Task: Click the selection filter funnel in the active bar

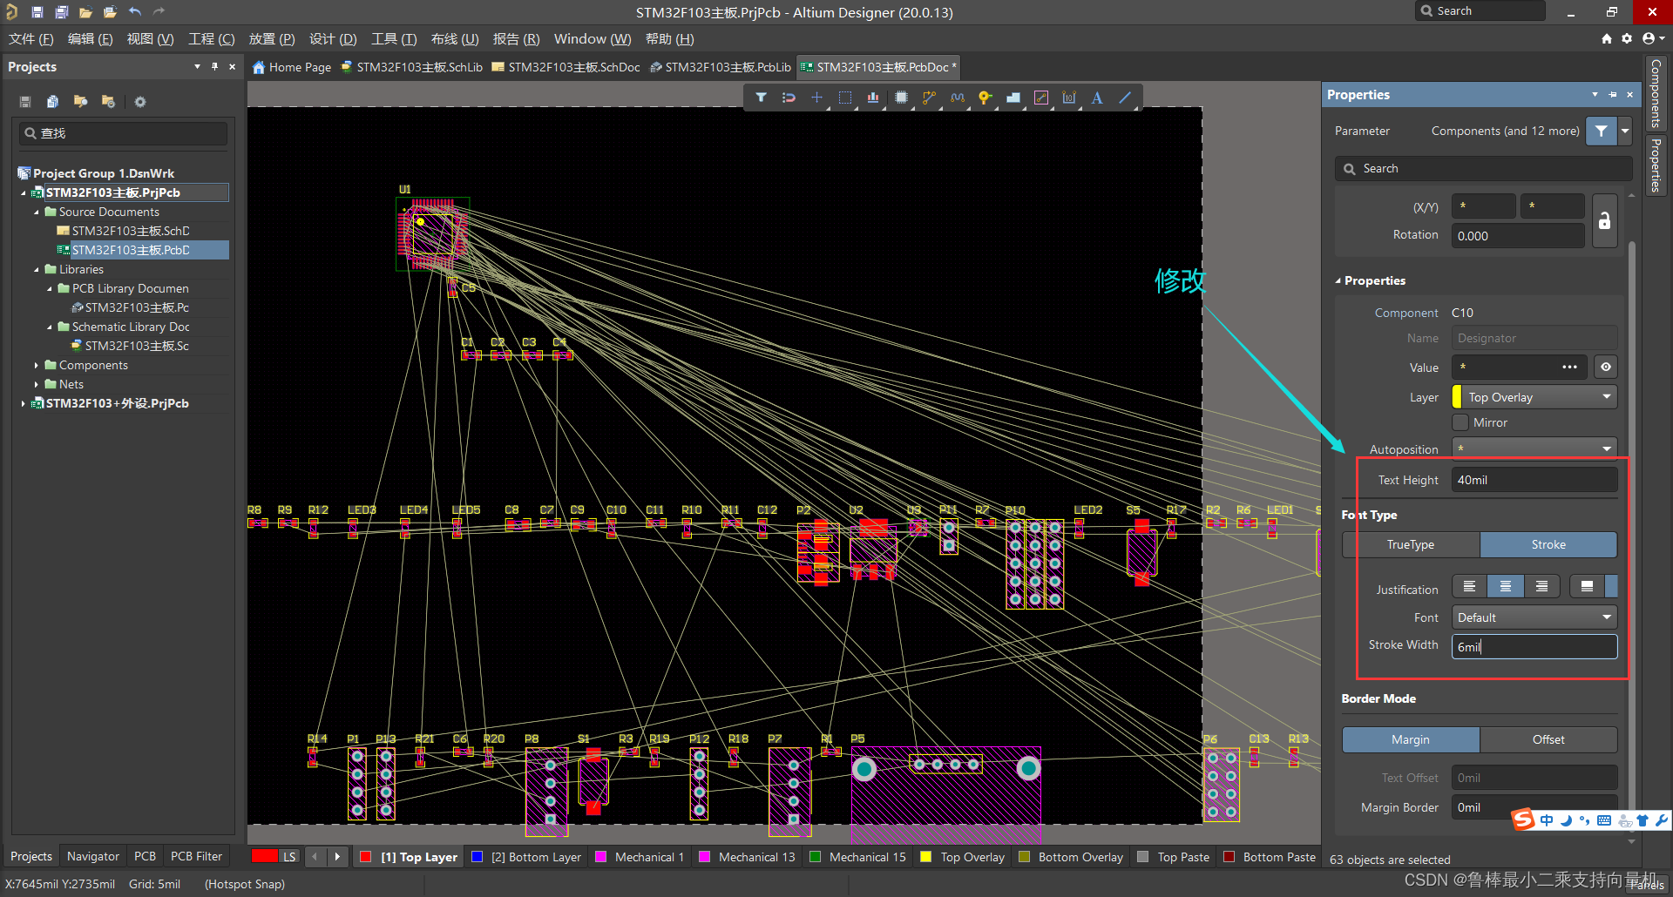Action: point(761,98)
